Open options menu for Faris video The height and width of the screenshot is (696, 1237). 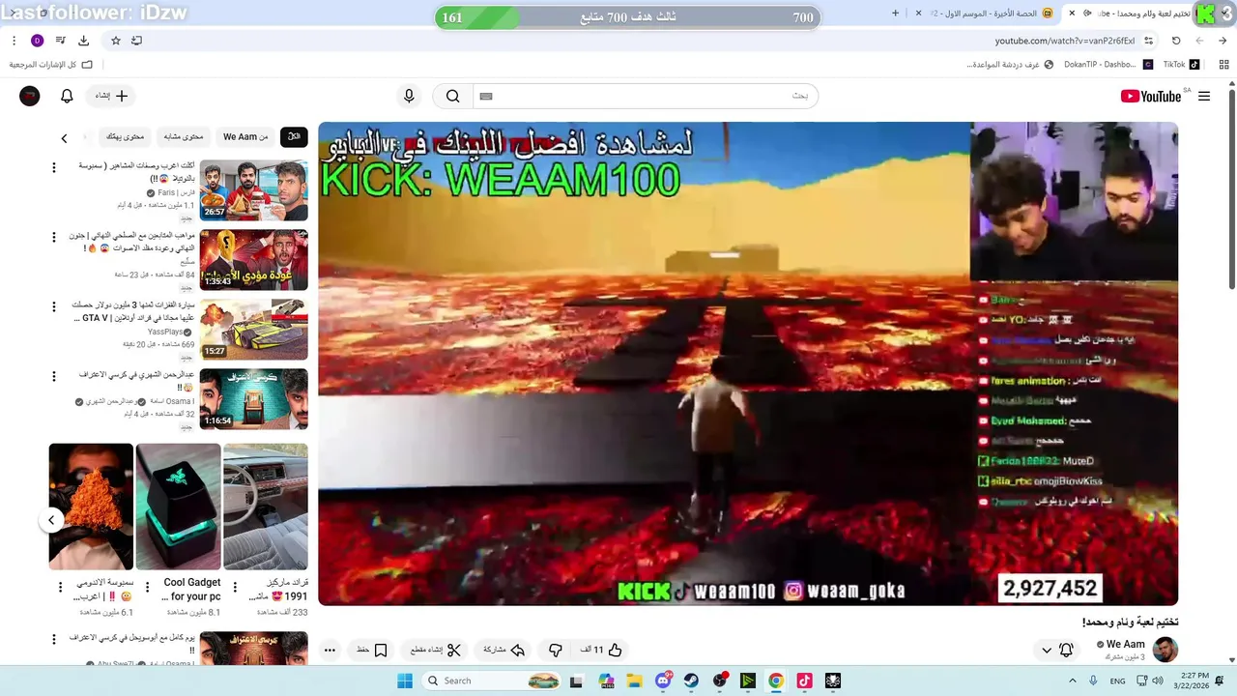54,167
